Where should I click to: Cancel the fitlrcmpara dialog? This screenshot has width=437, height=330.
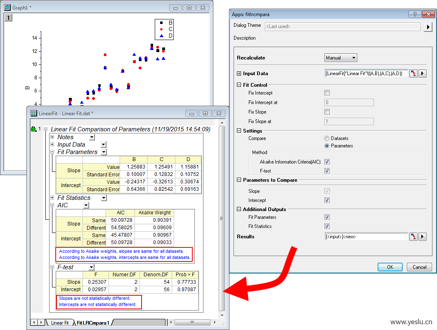click(x=419, y=267)
